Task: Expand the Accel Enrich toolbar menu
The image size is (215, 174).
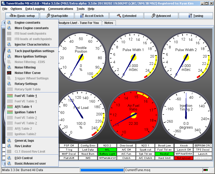Action: 92,16
